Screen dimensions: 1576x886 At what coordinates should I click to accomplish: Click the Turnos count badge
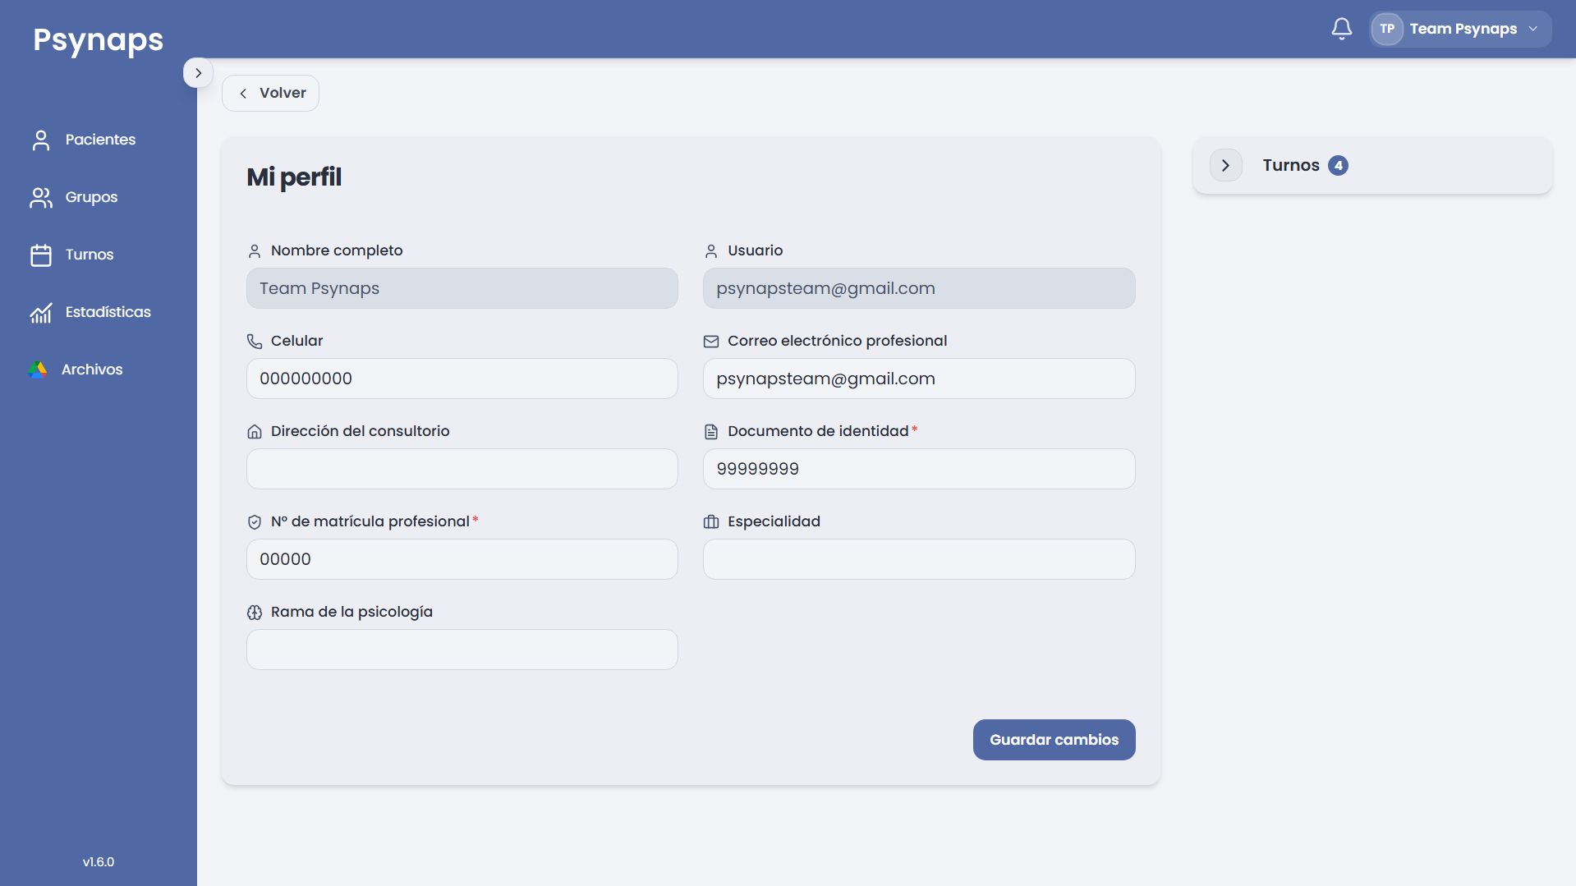1338,166
